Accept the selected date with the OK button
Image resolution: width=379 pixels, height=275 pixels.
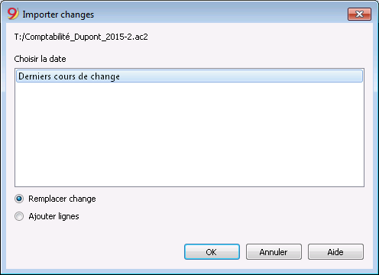(212, 252)
